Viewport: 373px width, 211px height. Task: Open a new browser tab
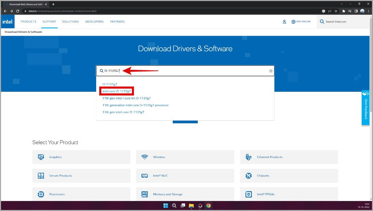point(53,4)
